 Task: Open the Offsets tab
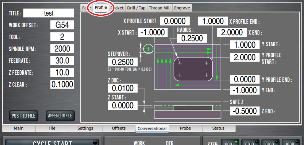119,128
